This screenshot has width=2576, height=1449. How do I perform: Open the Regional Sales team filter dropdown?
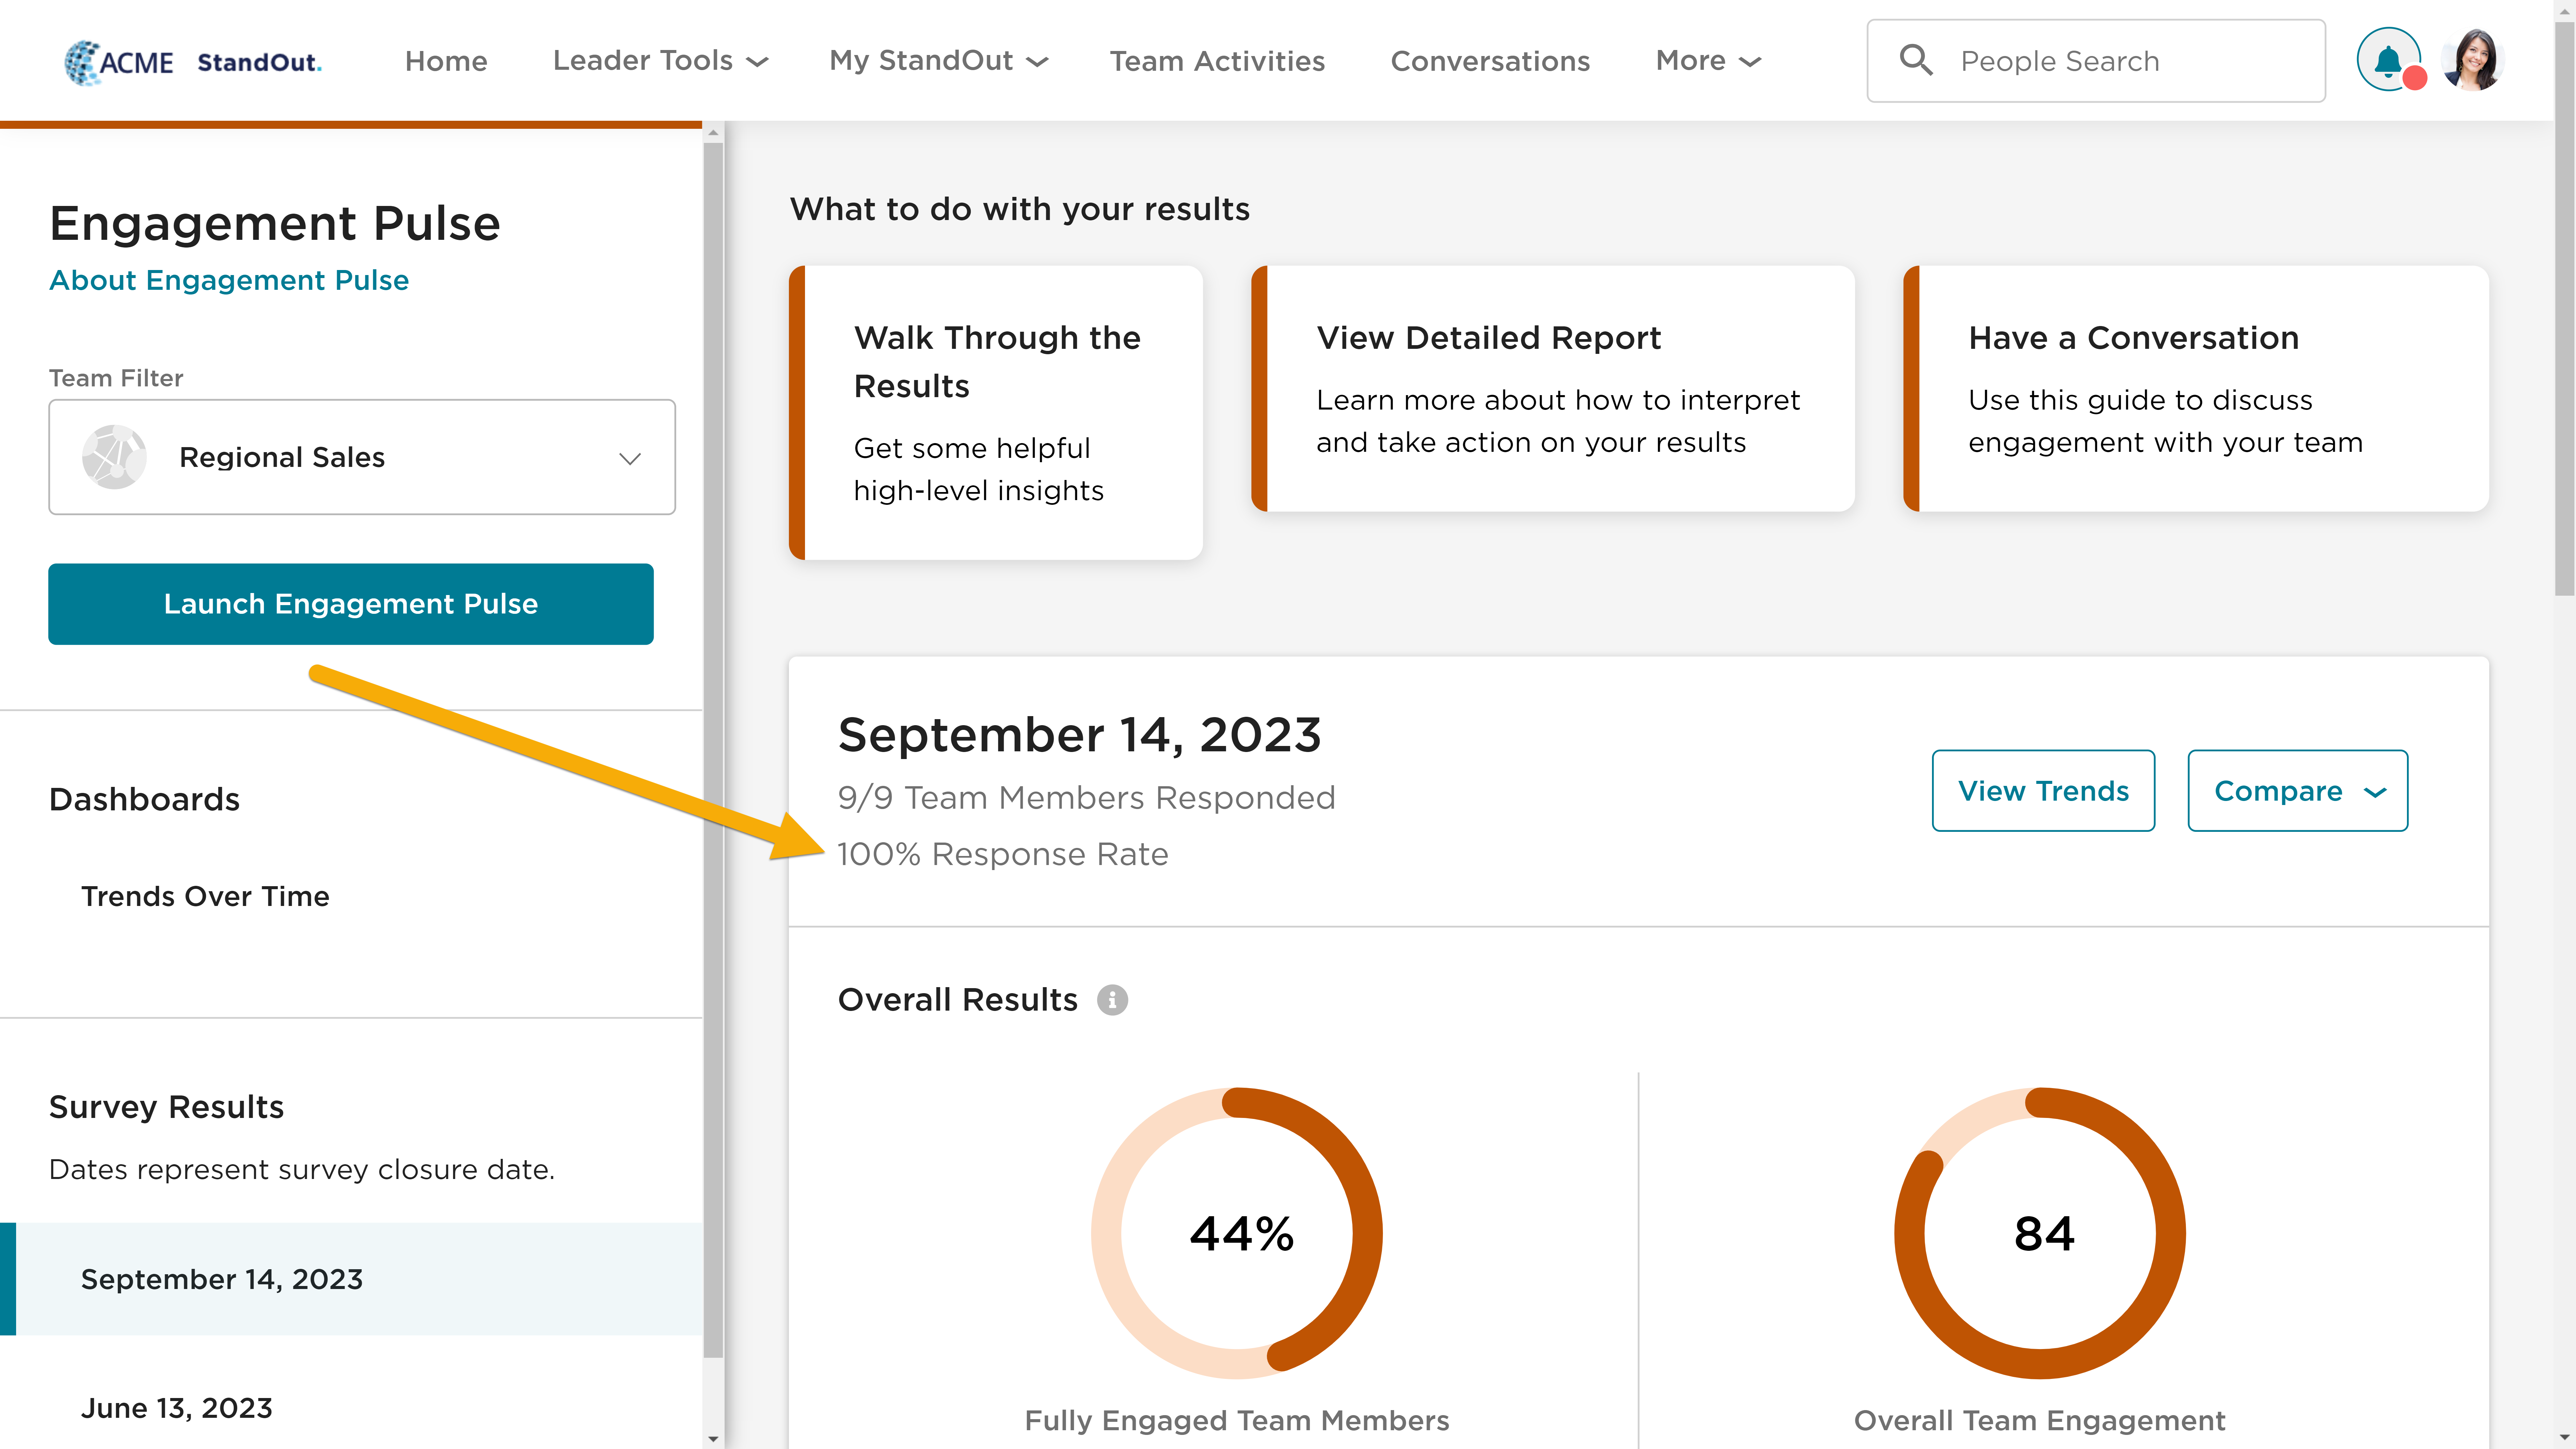pyautogui.click(x=362, y=457)
